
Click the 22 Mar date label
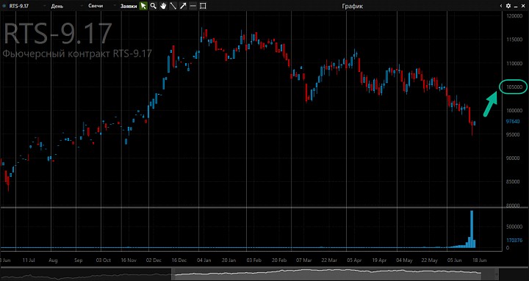329,260
